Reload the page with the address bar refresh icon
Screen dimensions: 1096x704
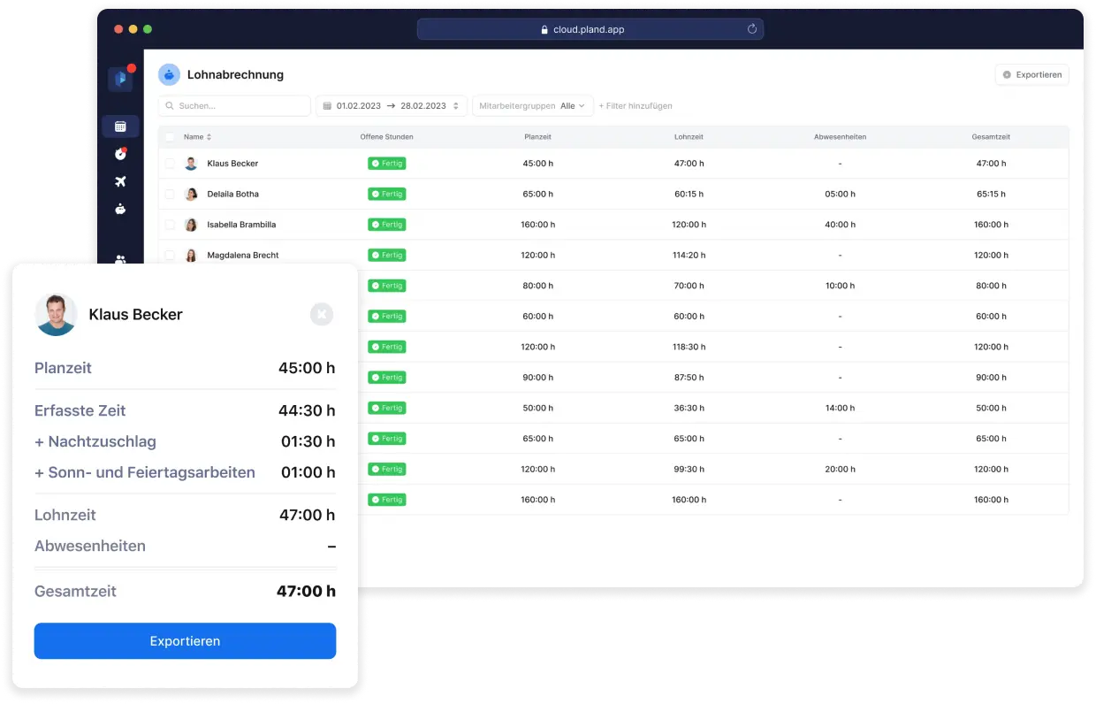coord(752,29)
